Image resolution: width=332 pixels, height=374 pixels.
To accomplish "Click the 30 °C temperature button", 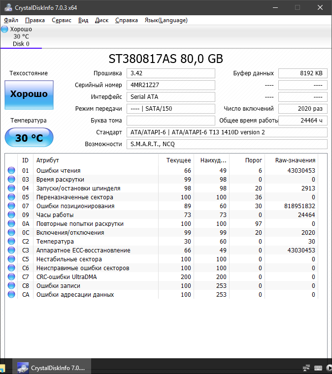I will [29, 137].
